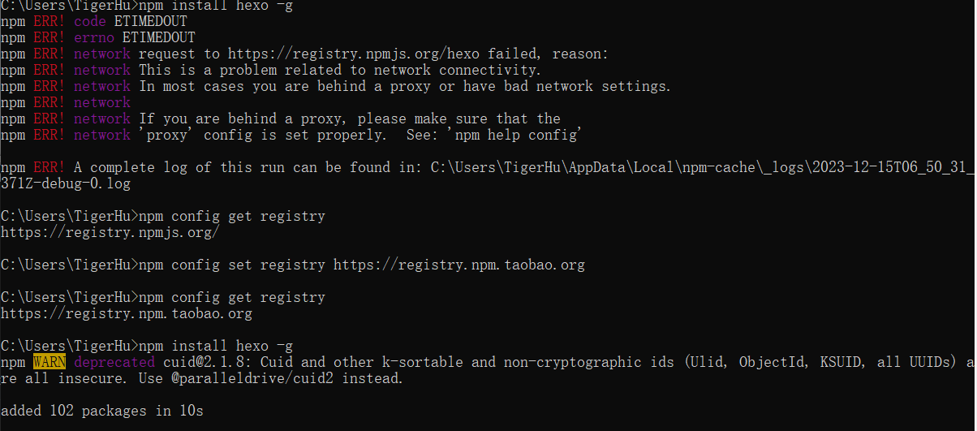Click the KSUID word in warning message
The height and width of the screenshot is (431, 977).
pos(840,362)
